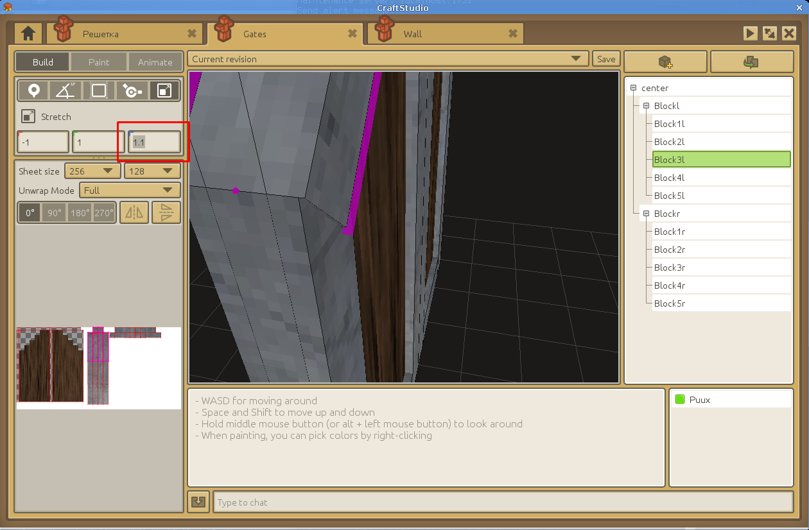The image size is (809, 530).
Task: Open the Unwrap Mode dropdown
Action: pyautogui.click(x=130, y=191)
